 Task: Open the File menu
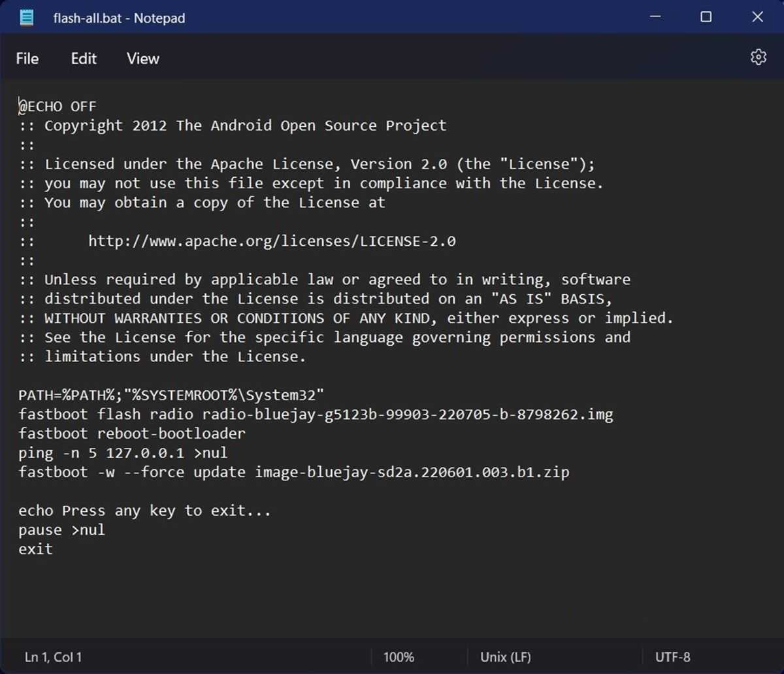pyautogui.click(x=27, y=59)
